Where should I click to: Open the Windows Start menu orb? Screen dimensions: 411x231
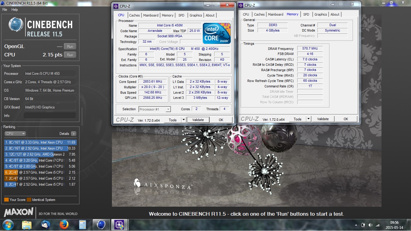[x=8, y=225]
